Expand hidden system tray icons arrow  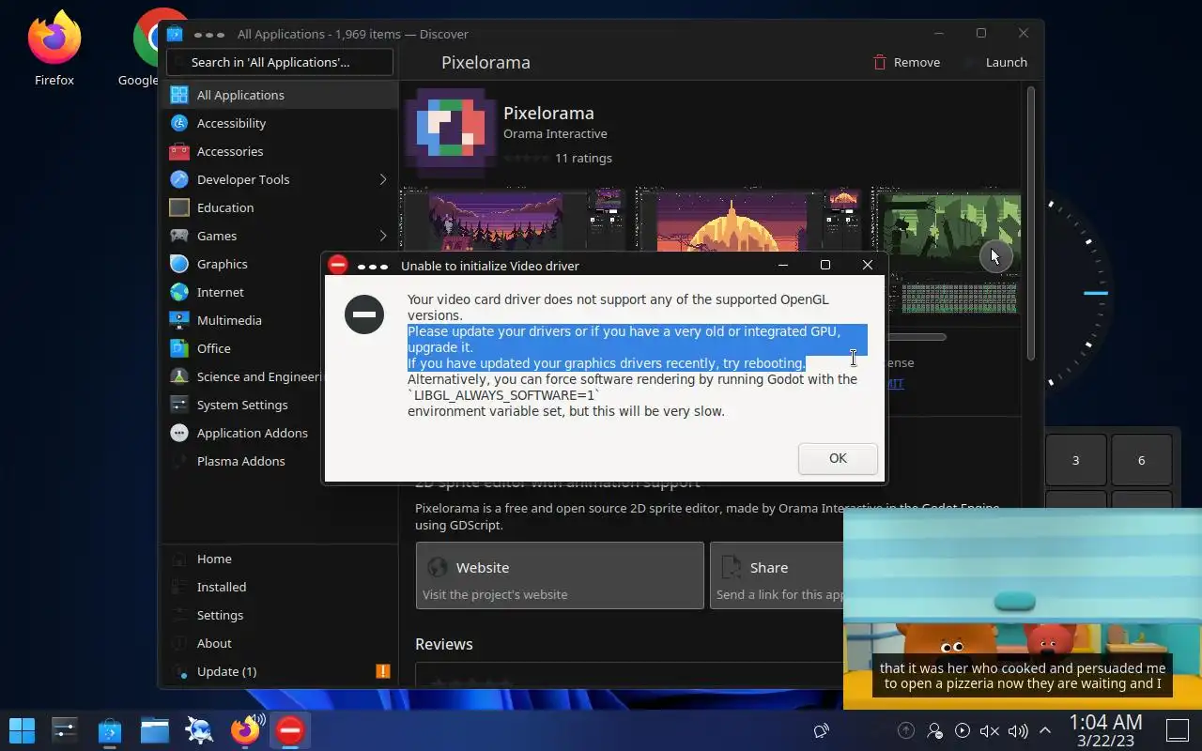click(x=1045, y=730)
